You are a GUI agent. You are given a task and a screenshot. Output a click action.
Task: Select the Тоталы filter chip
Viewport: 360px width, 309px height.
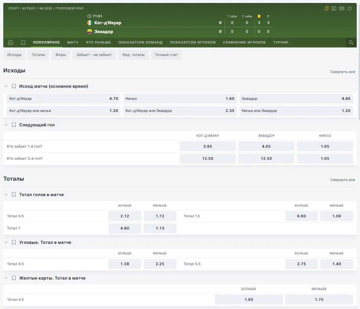38,55
